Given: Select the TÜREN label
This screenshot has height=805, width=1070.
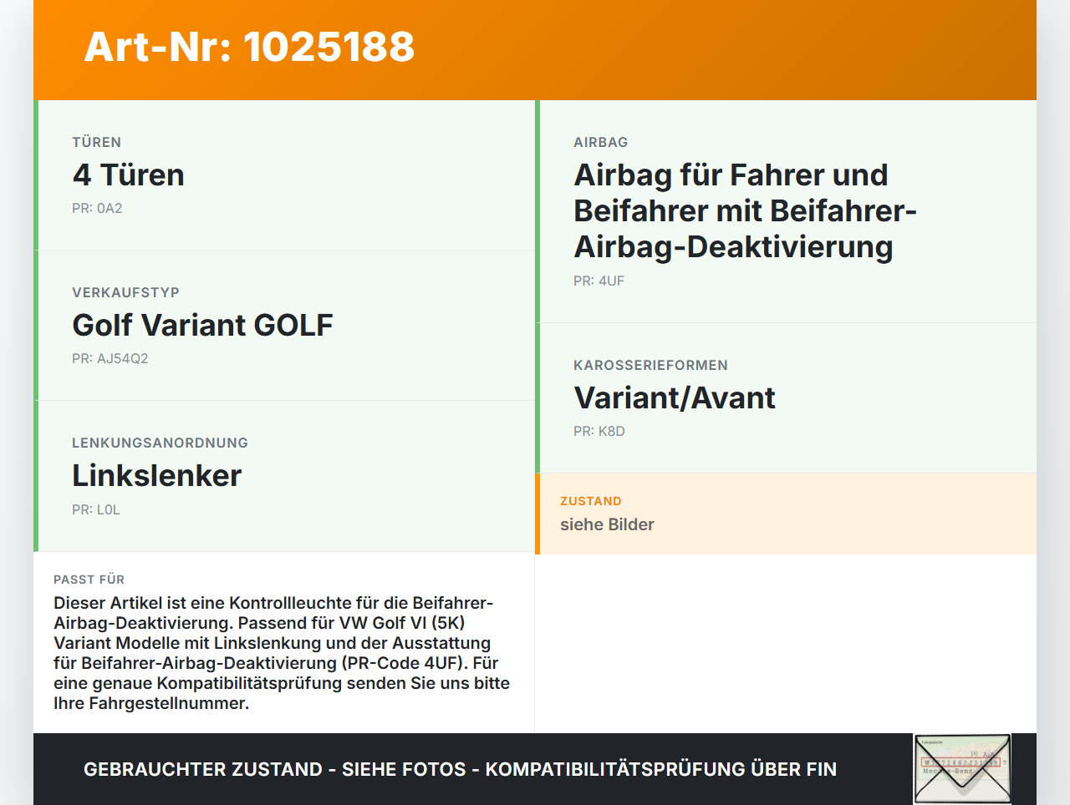Looking at the screenshot, I should pyautogui.click(x=97, y=142).
